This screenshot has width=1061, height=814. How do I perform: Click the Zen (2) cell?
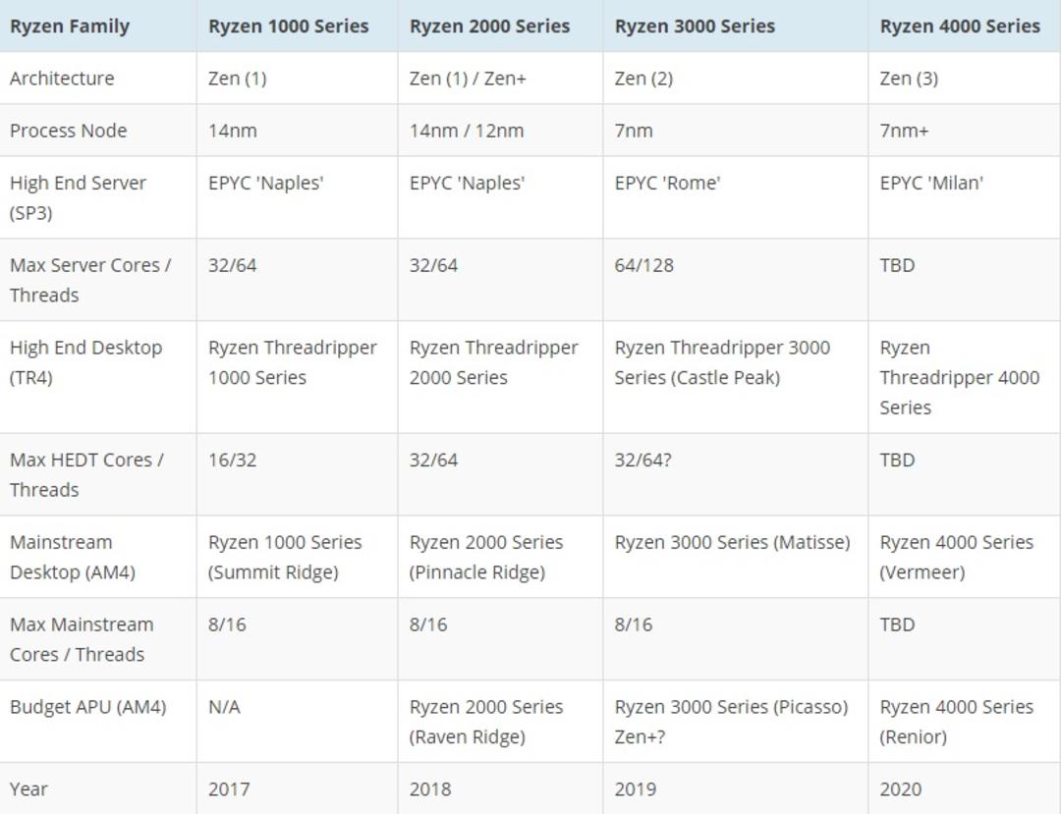click(735, 79)
